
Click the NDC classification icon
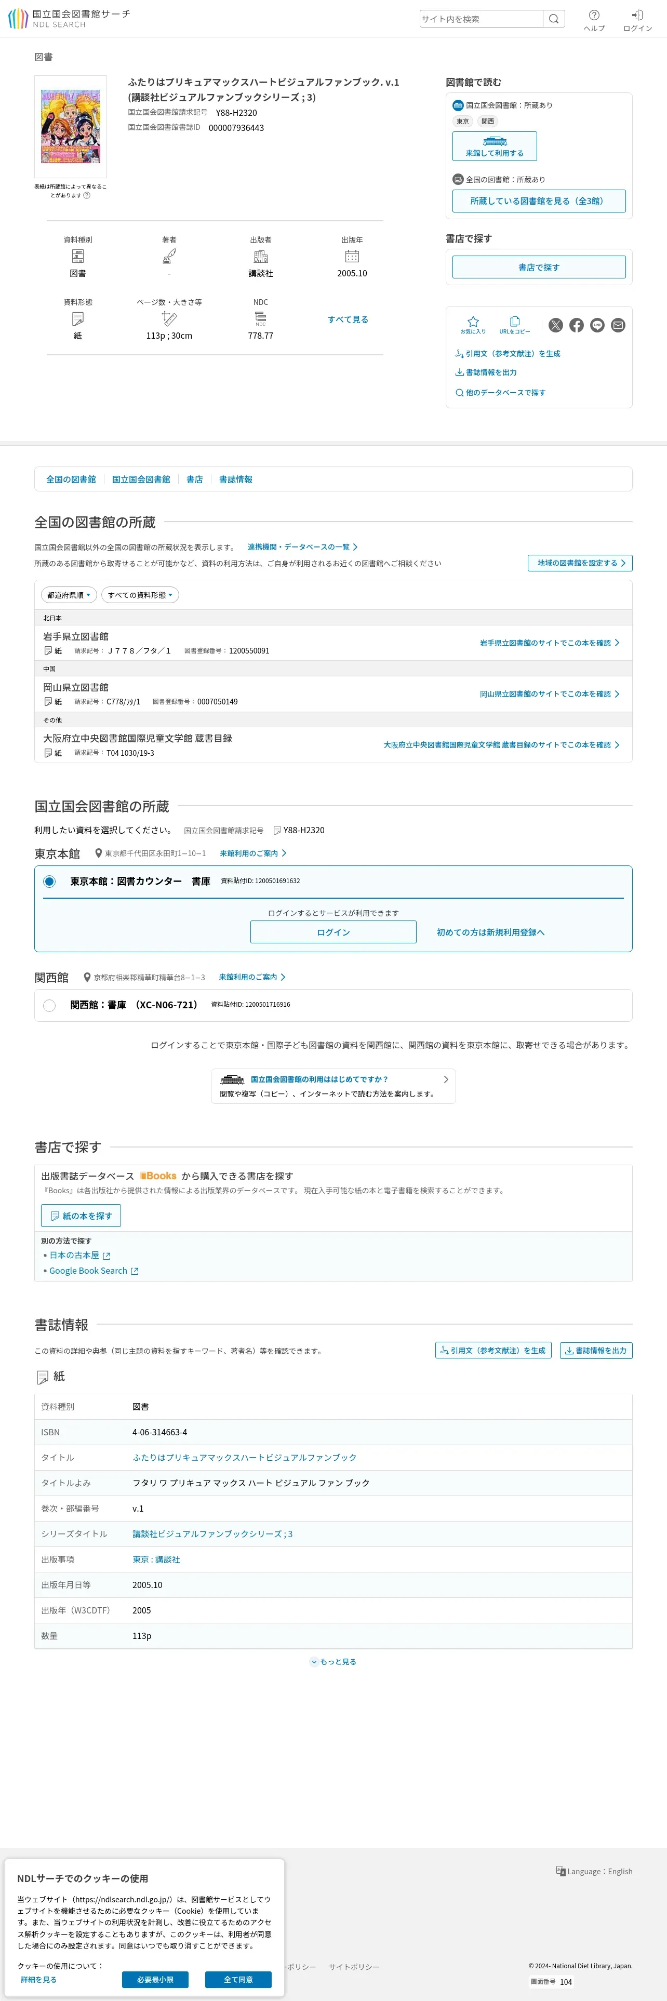point(261,318)
